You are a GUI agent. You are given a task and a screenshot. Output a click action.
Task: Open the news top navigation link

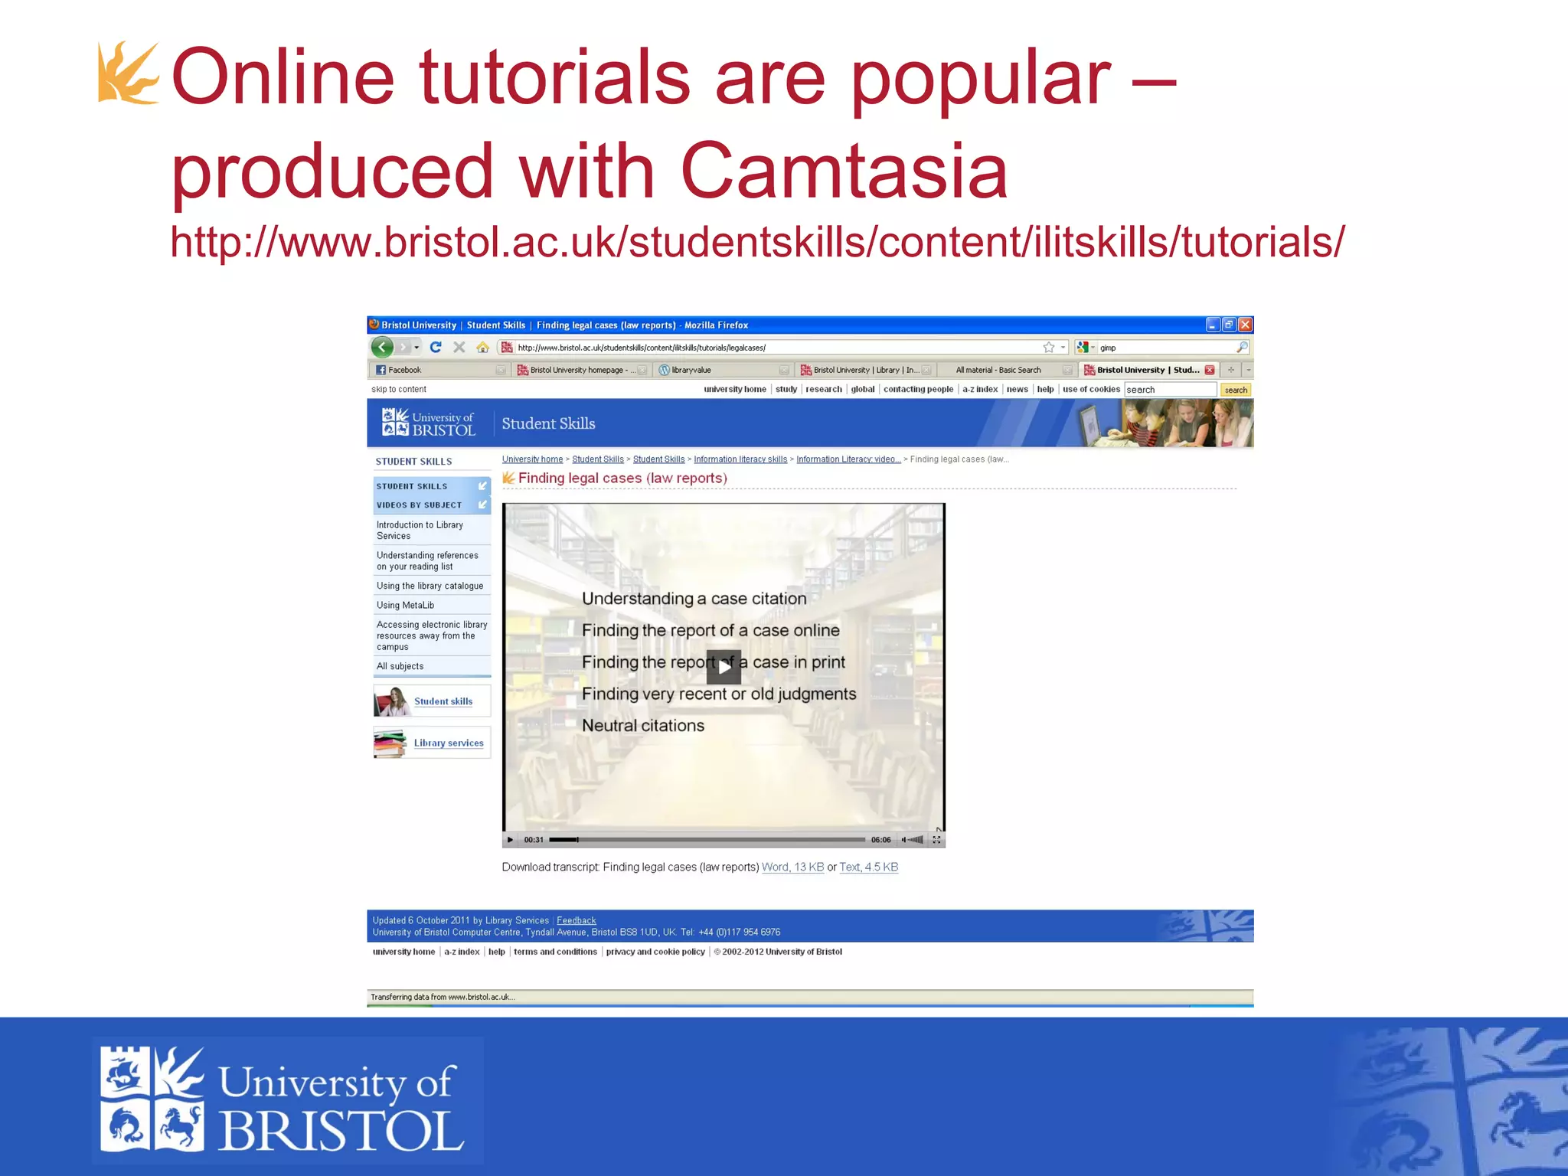click(x=1018, y=389)
